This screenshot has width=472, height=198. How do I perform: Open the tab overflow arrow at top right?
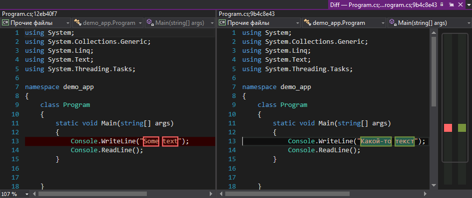click(468, 4)
